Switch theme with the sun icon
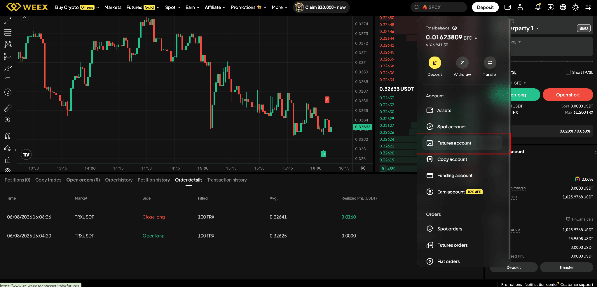Screen dimensions: 597x287 (x=576, y=7)
